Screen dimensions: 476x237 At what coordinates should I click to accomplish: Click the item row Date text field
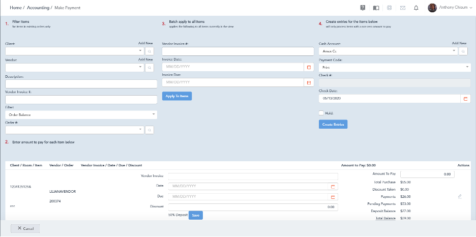point(248,187)
